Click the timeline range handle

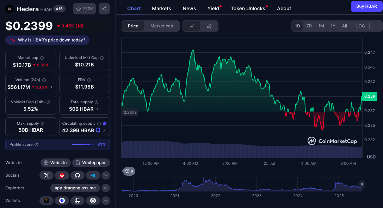coord(362,184)
